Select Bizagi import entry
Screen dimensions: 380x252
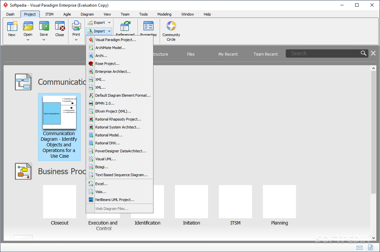click(x=119, y=167)
